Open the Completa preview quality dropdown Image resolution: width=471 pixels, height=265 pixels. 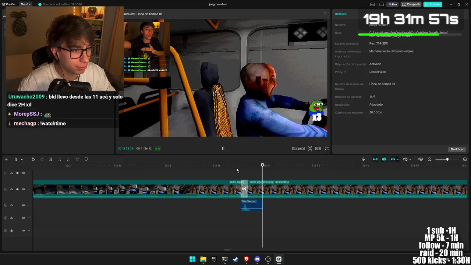[x=298, y=148]
